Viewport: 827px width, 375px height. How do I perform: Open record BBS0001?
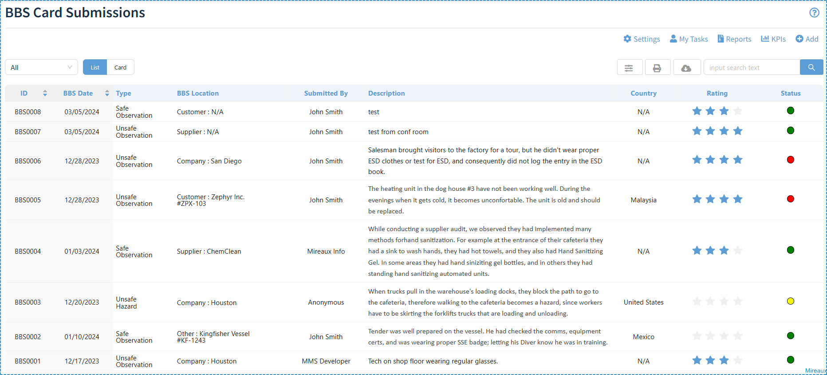pos(28,361)
